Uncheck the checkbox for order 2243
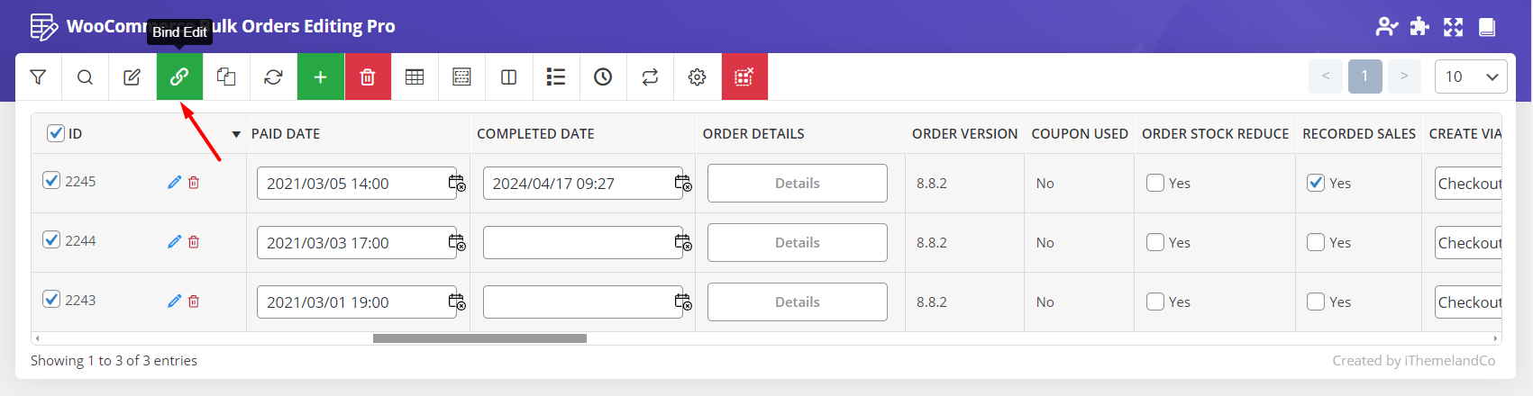This screenshot has width=1533, height=396. [51, 300]
